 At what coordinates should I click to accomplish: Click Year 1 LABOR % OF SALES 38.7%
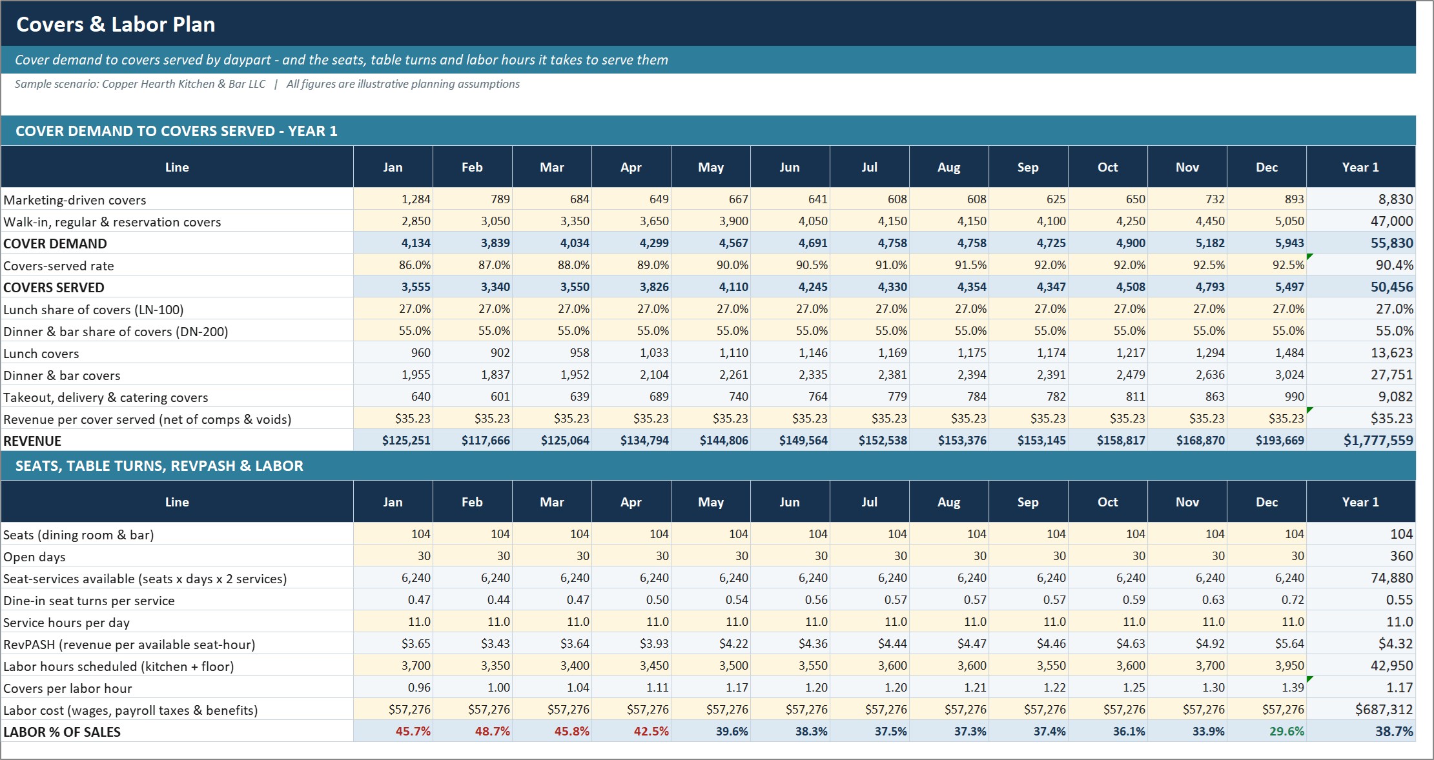tap(1361, 732)
